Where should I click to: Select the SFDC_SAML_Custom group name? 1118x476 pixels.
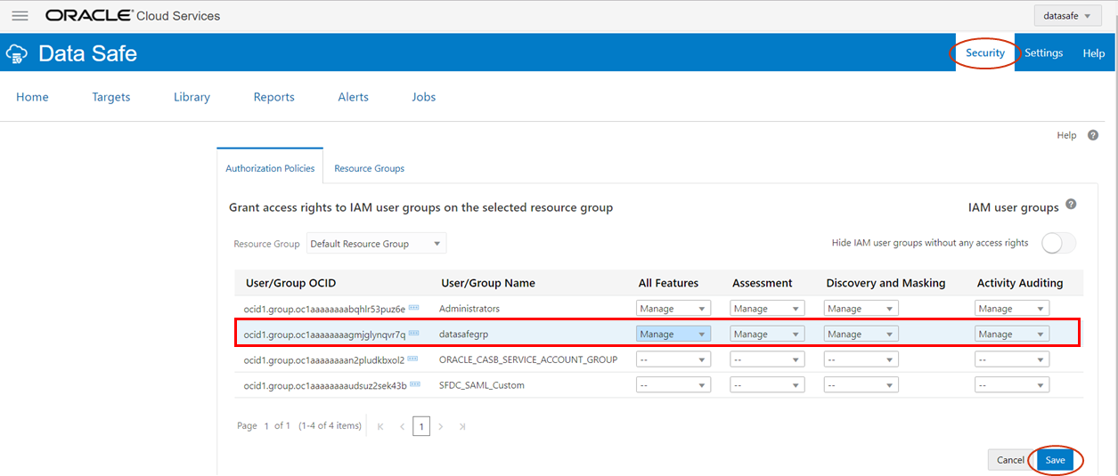[x=482, y=386]
